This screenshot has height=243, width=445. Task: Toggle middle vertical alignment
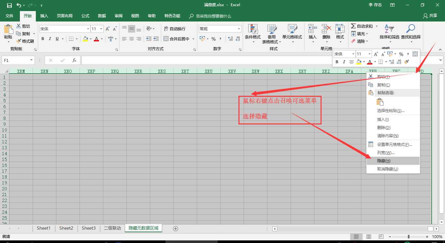click(x=132, y=29)
